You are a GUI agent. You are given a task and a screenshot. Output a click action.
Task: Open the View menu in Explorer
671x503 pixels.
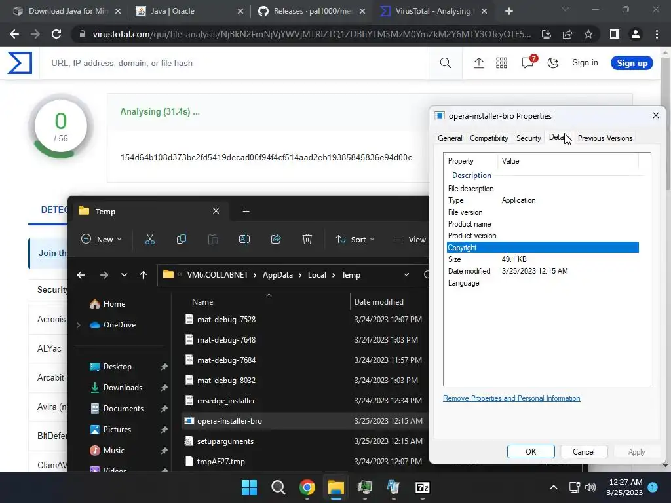(409, 240)
